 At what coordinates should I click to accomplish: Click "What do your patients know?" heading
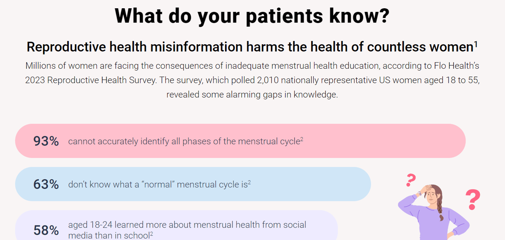click(252, 16)
